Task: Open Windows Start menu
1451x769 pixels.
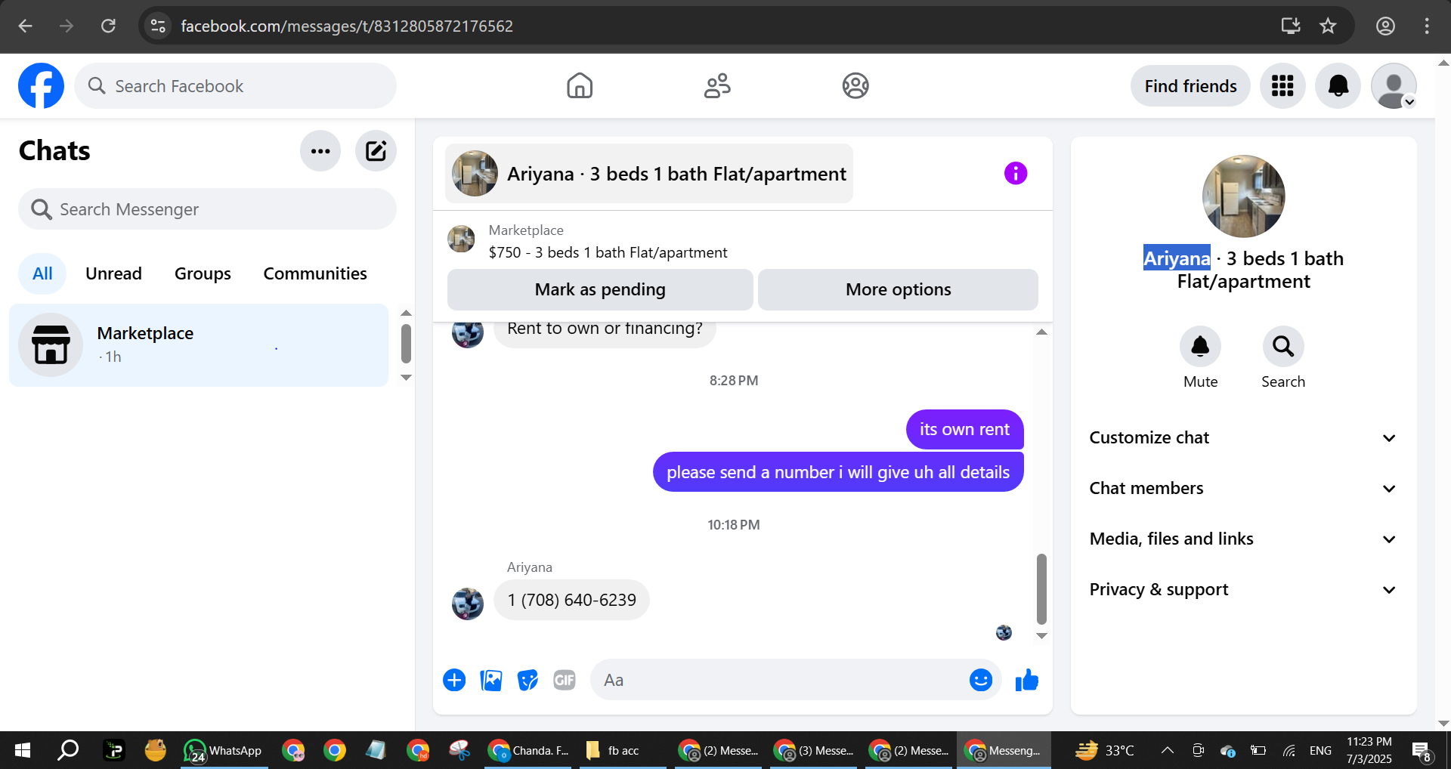Action: [x=23, y=750]
